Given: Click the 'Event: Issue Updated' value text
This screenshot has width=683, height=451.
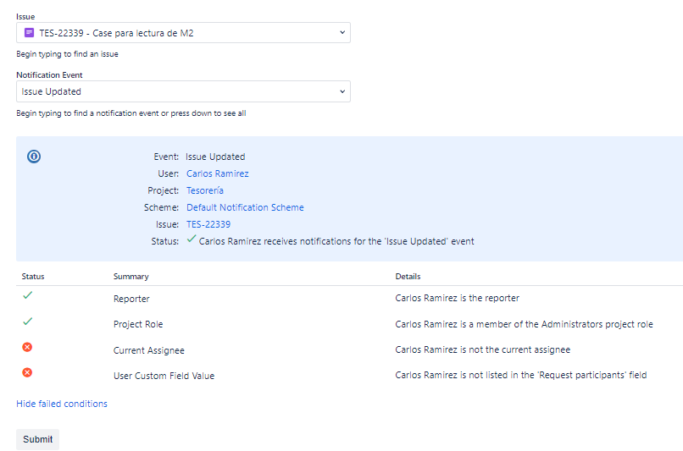Looking at the screenshot, I should [x=215, y=157].
